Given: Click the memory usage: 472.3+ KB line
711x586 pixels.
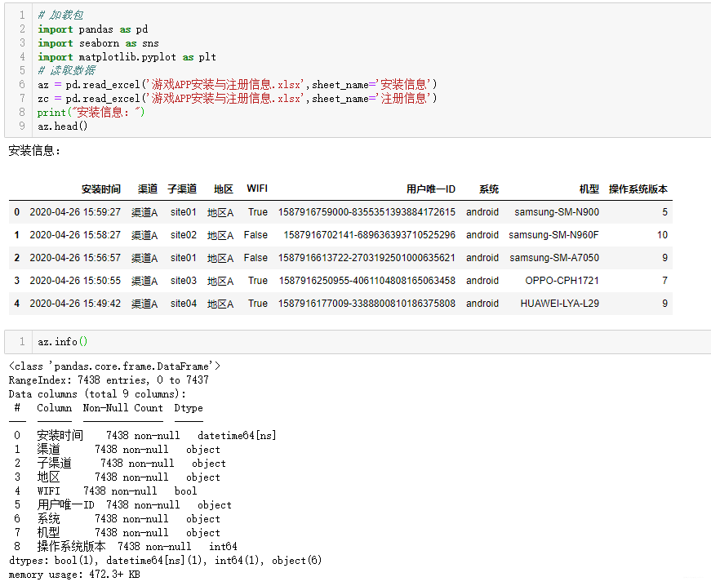Looking at the screenshot, I should (x=74, y=575).
